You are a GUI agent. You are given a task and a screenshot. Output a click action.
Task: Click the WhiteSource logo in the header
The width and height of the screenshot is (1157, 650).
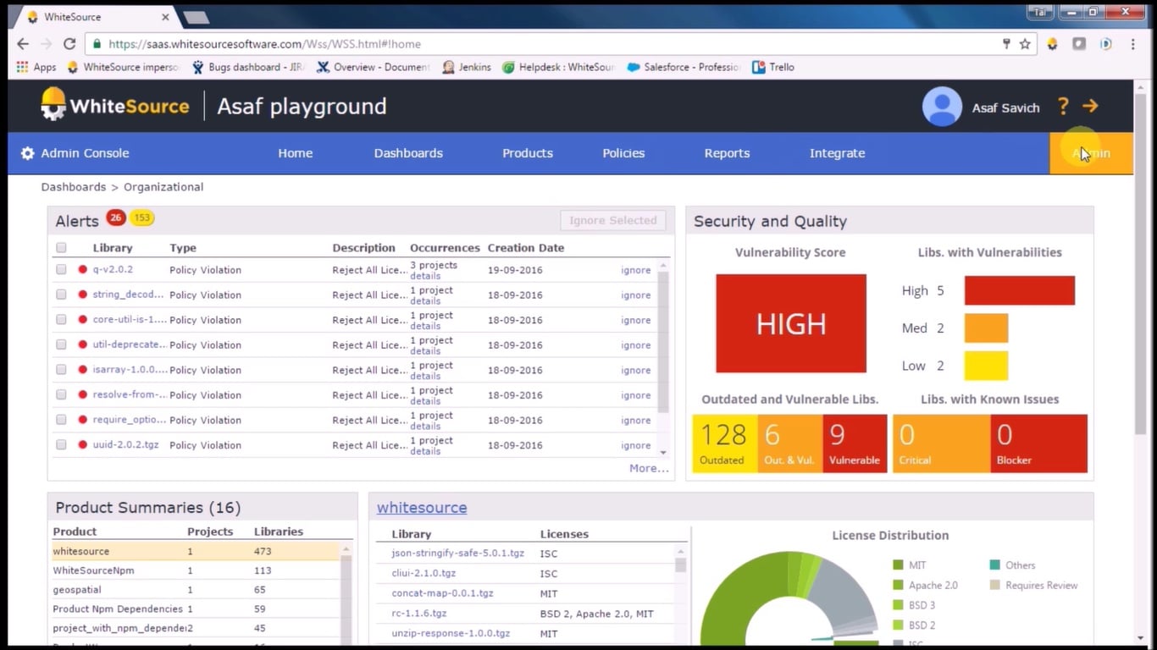tap(114, 106)
